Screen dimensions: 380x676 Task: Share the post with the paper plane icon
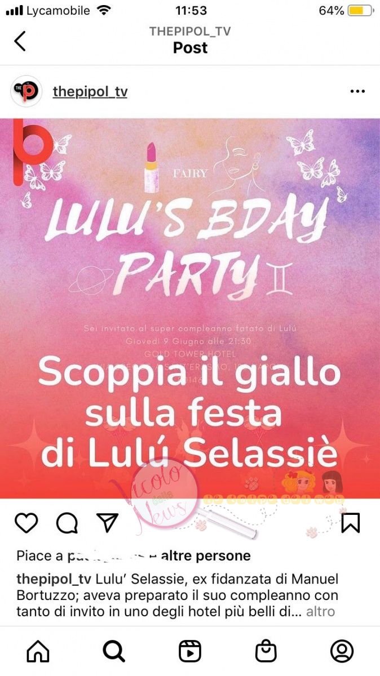[x=107, y=523]
